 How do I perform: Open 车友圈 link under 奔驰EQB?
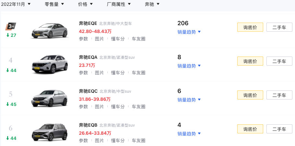pyautogui.click(x=139, y=141)
